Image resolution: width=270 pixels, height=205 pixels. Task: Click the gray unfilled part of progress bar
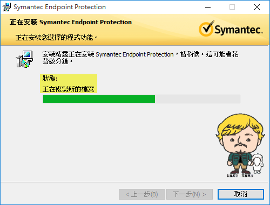(198, 99)
